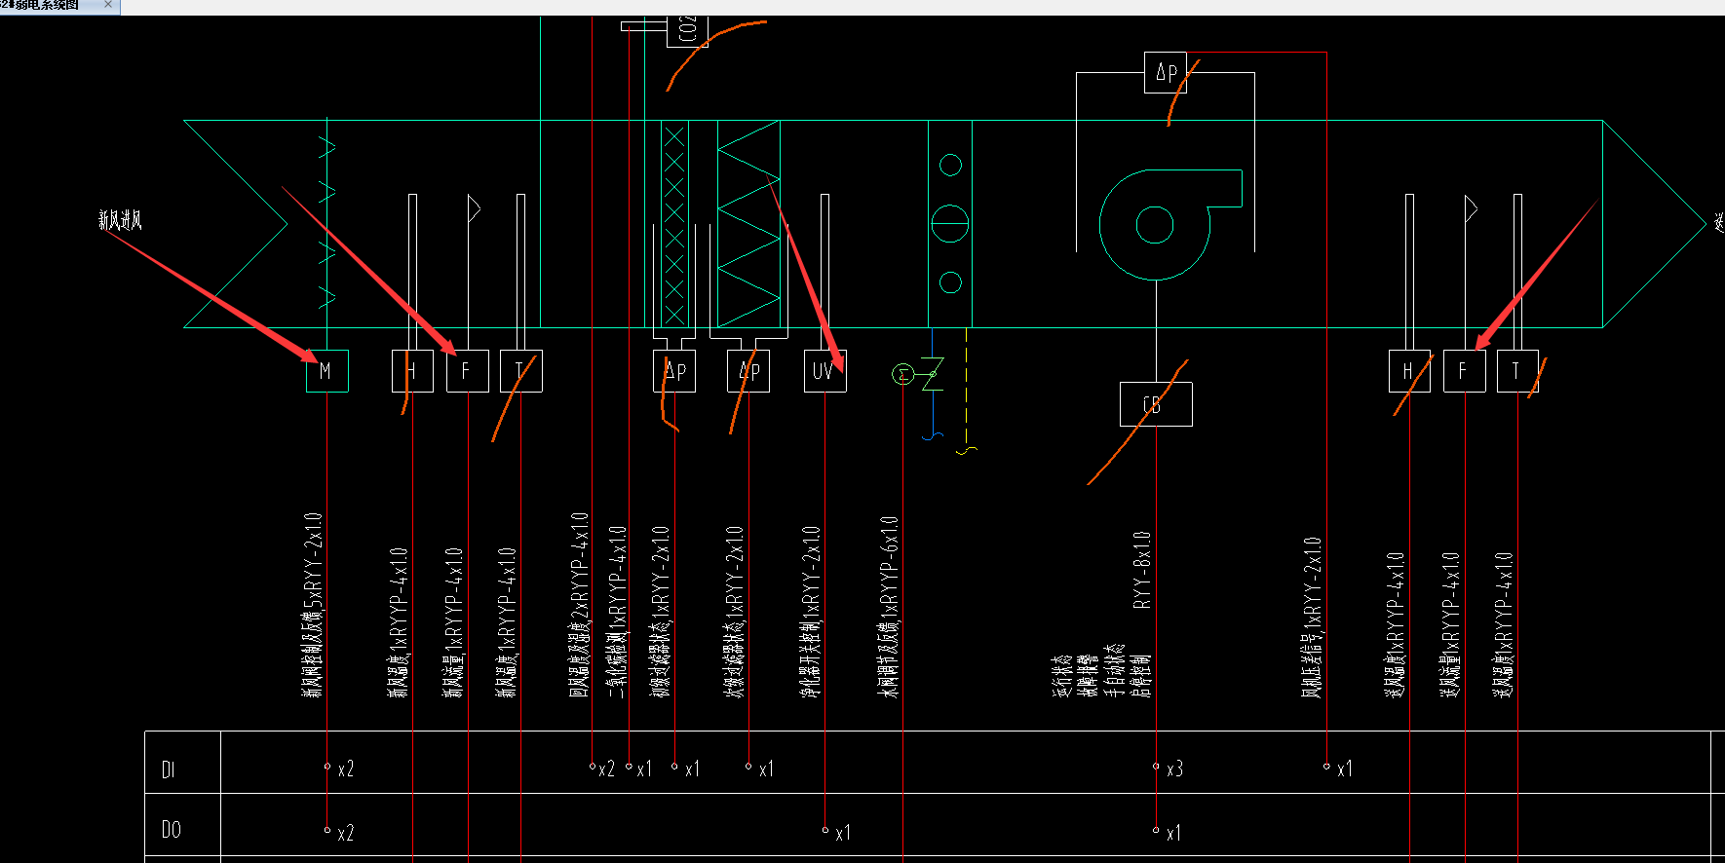This screenshot has width=1725, height=863.
Task: Select the supply air flow probe triangle
Action: point(1471,208)
